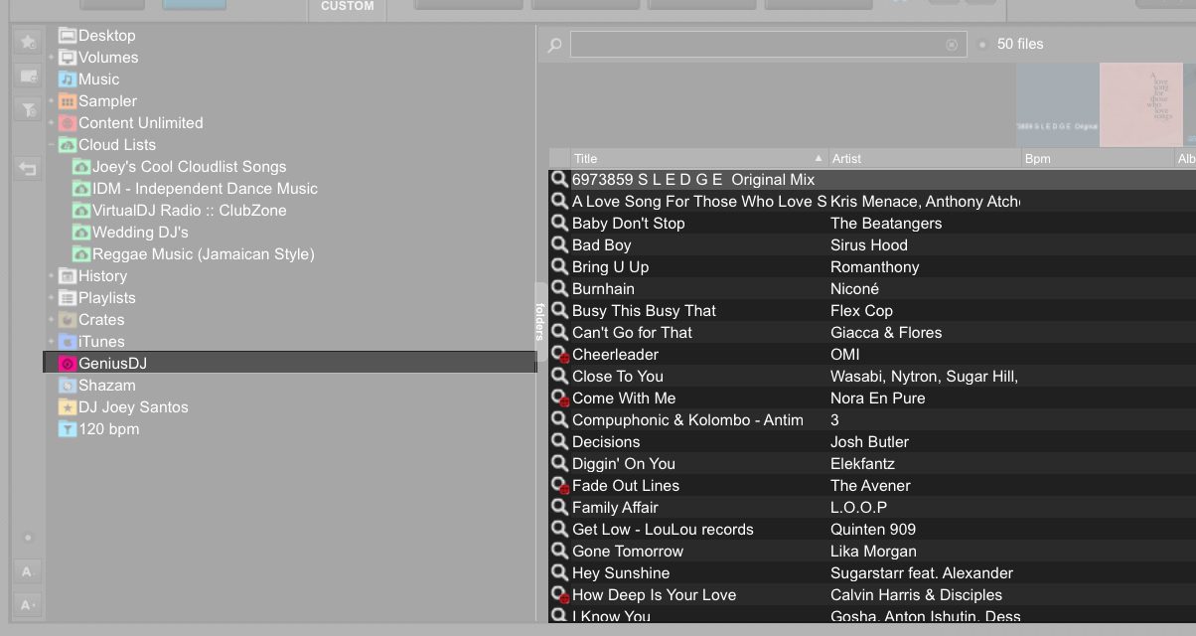Screen dimensions: 1196x636
Task: Select the track Diggin' On You
Action: coord(872,464)
